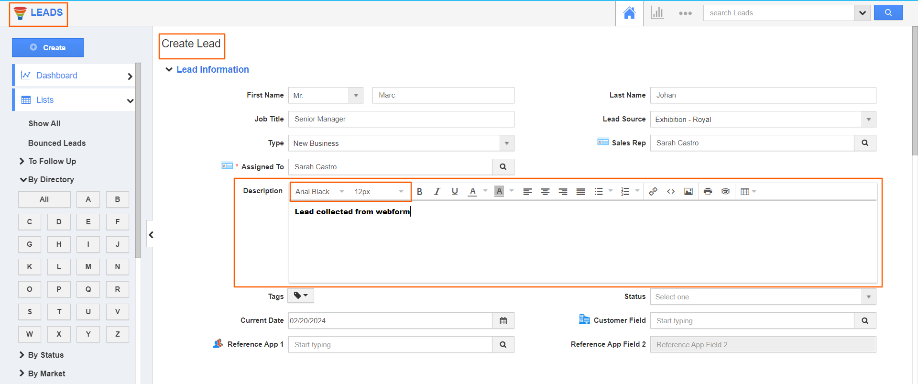
Task: Click in the description text area
Action: (x=583, y=242)
